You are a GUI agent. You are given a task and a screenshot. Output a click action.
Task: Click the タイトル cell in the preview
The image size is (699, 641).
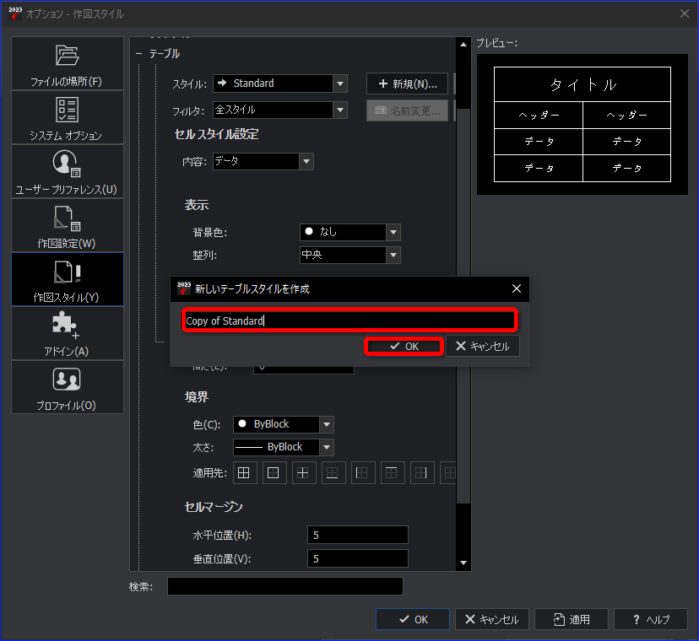point(582,84)
